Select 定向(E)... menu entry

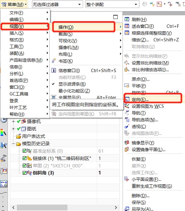(x=154, y=99)
